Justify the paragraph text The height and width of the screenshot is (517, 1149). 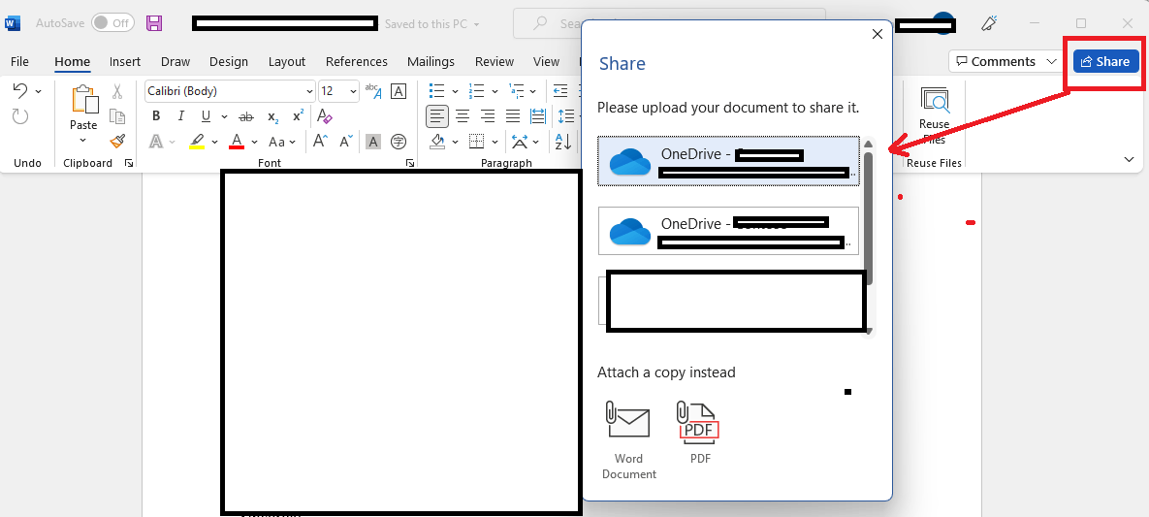(x=513, y=115)
